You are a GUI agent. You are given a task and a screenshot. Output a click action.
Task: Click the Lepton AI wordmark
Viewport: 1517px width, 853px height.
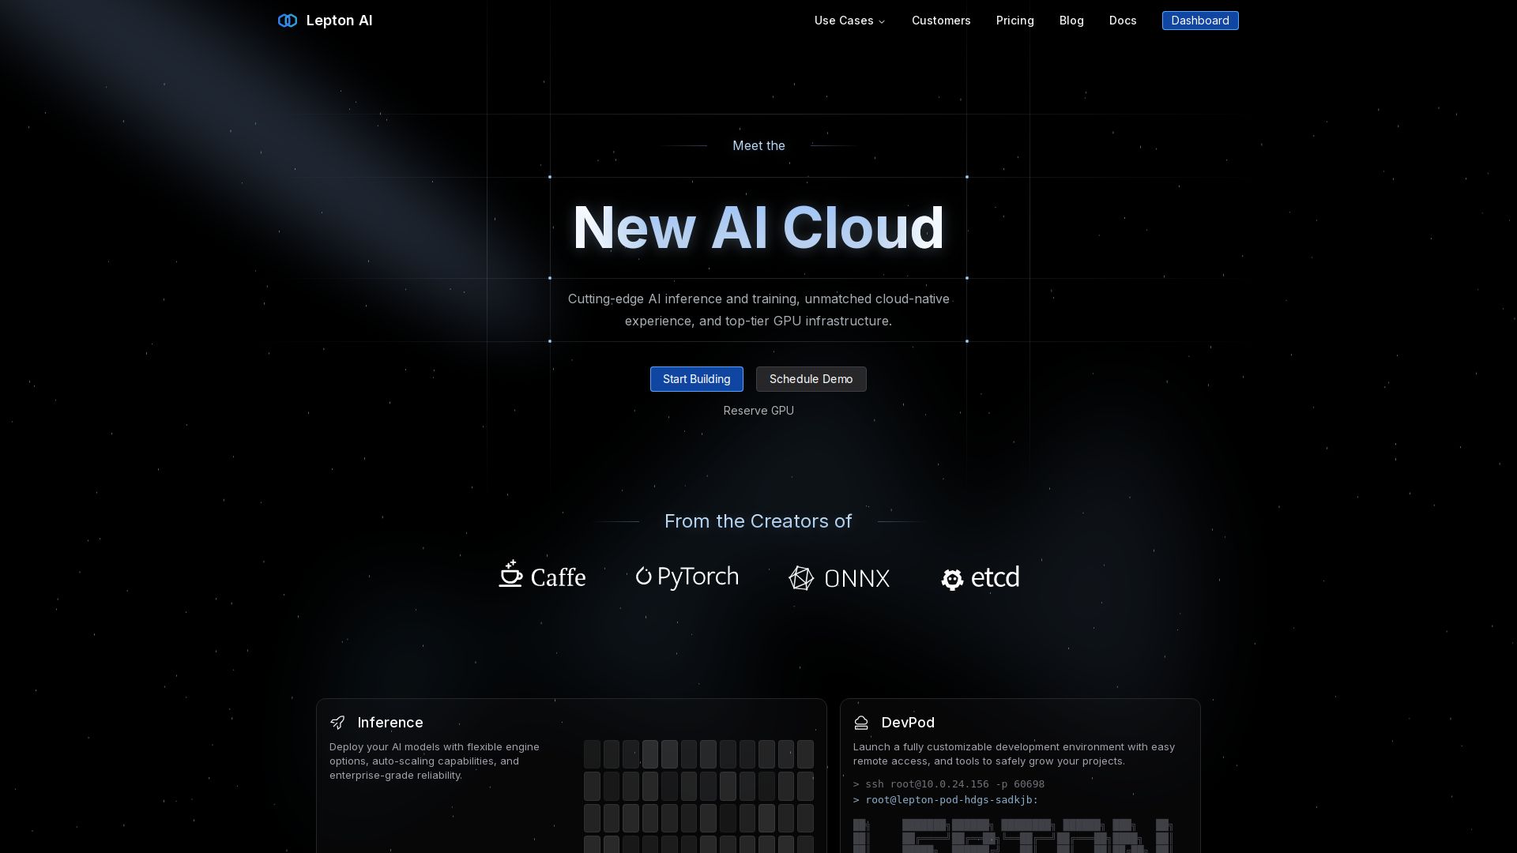(x=339, y=21)
